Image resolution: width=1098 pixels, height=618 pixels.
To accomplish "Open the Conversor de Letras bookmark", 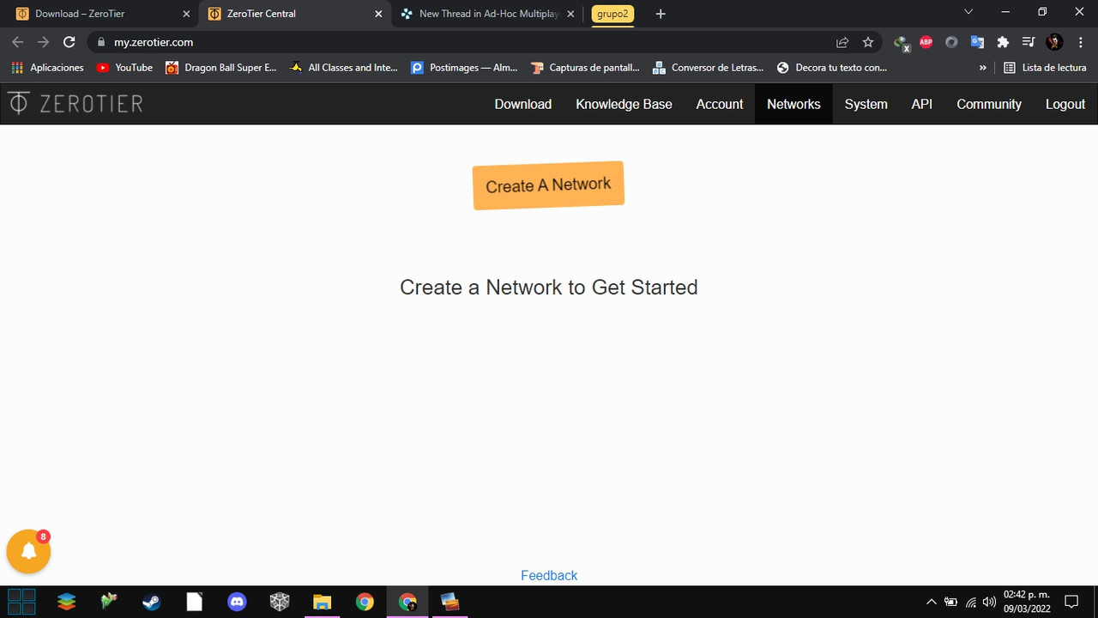I will pos(708,67).
